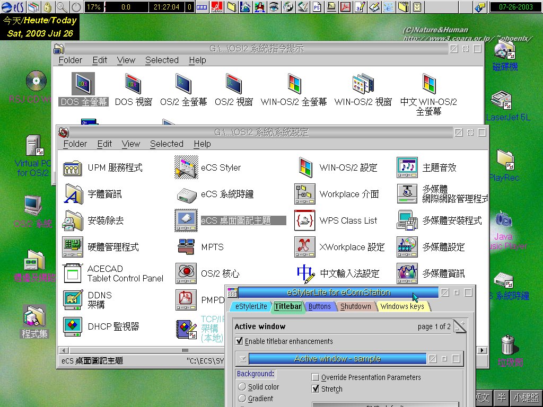The height and width of the screenshot is (407, 543).
Task: Open the 字體資訊 font information icon
Action: point(73,194)
